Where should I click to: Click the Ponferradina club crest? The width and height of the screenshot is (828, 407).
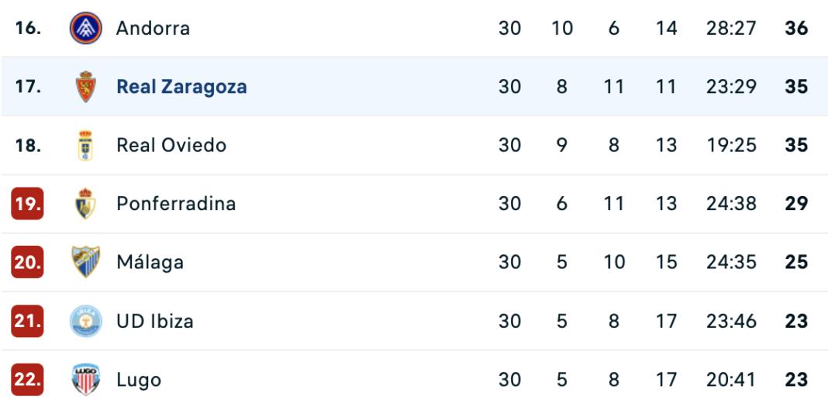point(85,204)
